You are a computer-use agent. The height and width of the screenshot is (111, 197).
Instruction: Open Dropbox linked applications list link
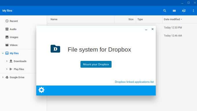[x=134, y=82]
